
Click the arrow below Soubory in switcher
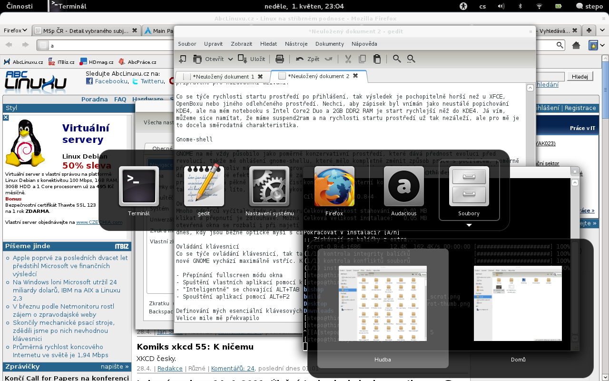(x=469, y=225)
